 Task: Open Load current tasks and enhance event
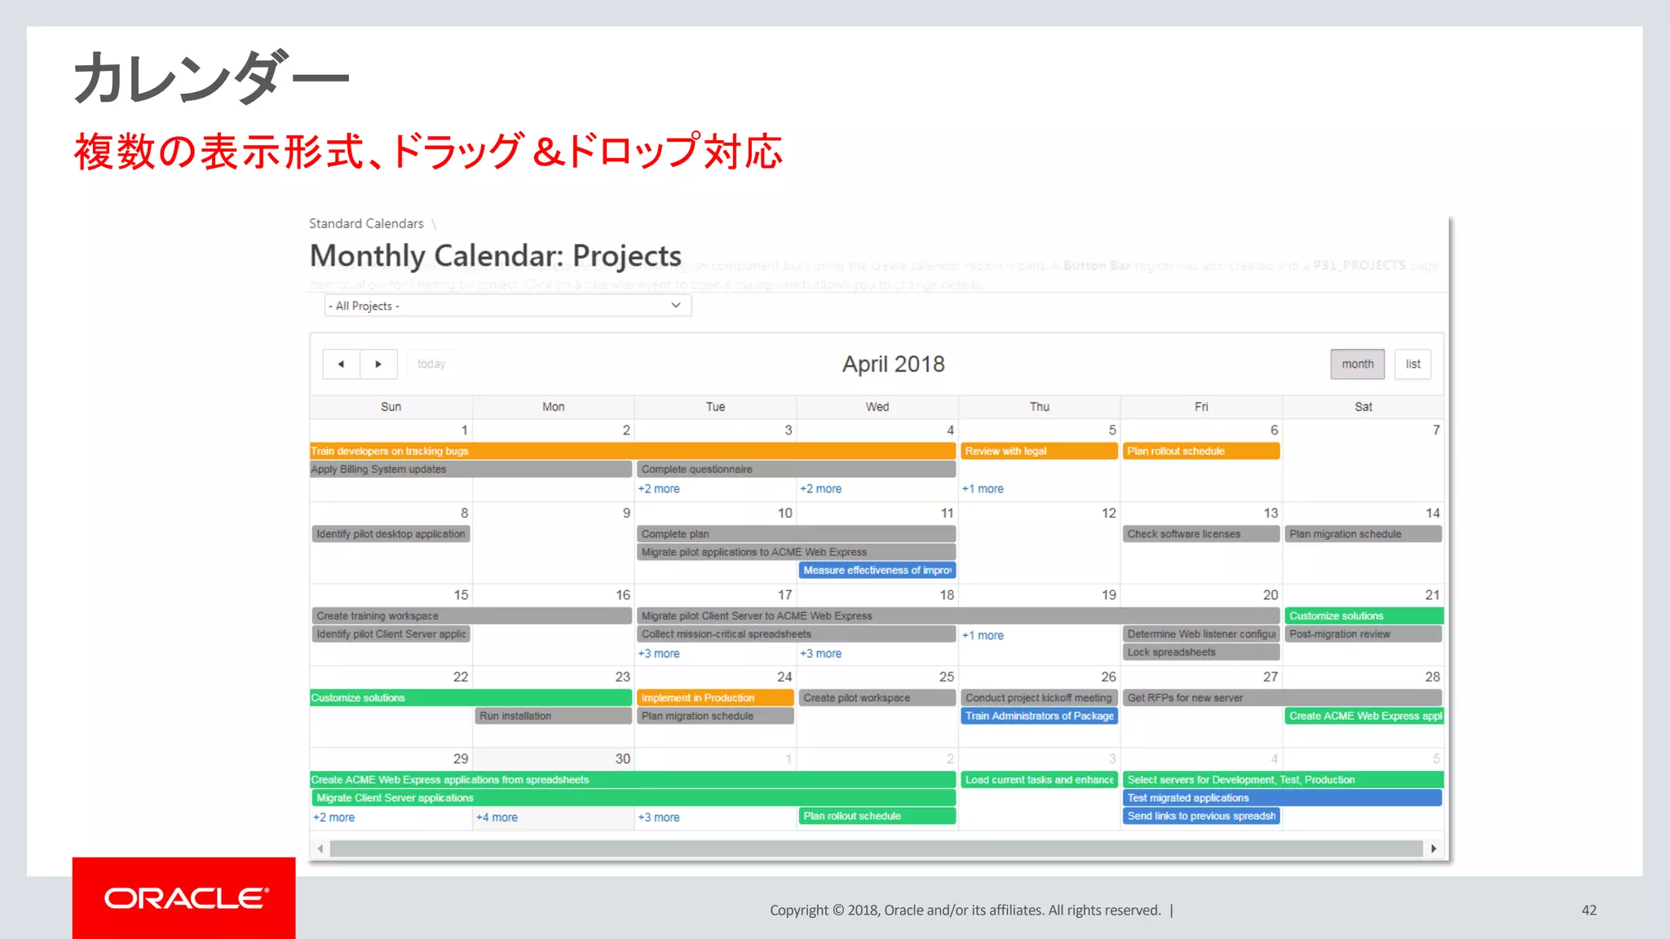1039,780
